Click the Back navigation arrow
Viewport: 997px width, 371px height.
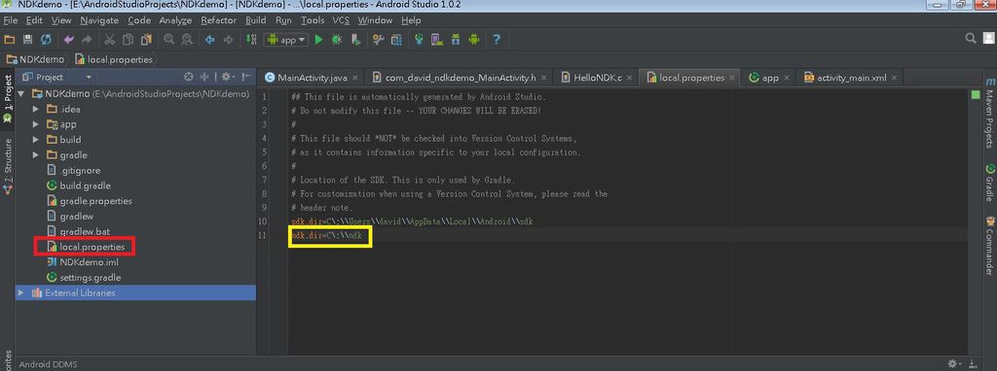tap(210, 39)
